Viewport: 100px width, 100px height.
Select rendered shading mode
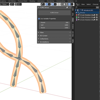coord(69,4)
